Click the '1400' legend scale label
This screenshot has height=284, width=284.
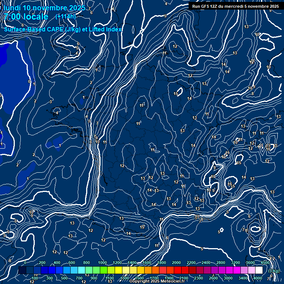point(132,263)
